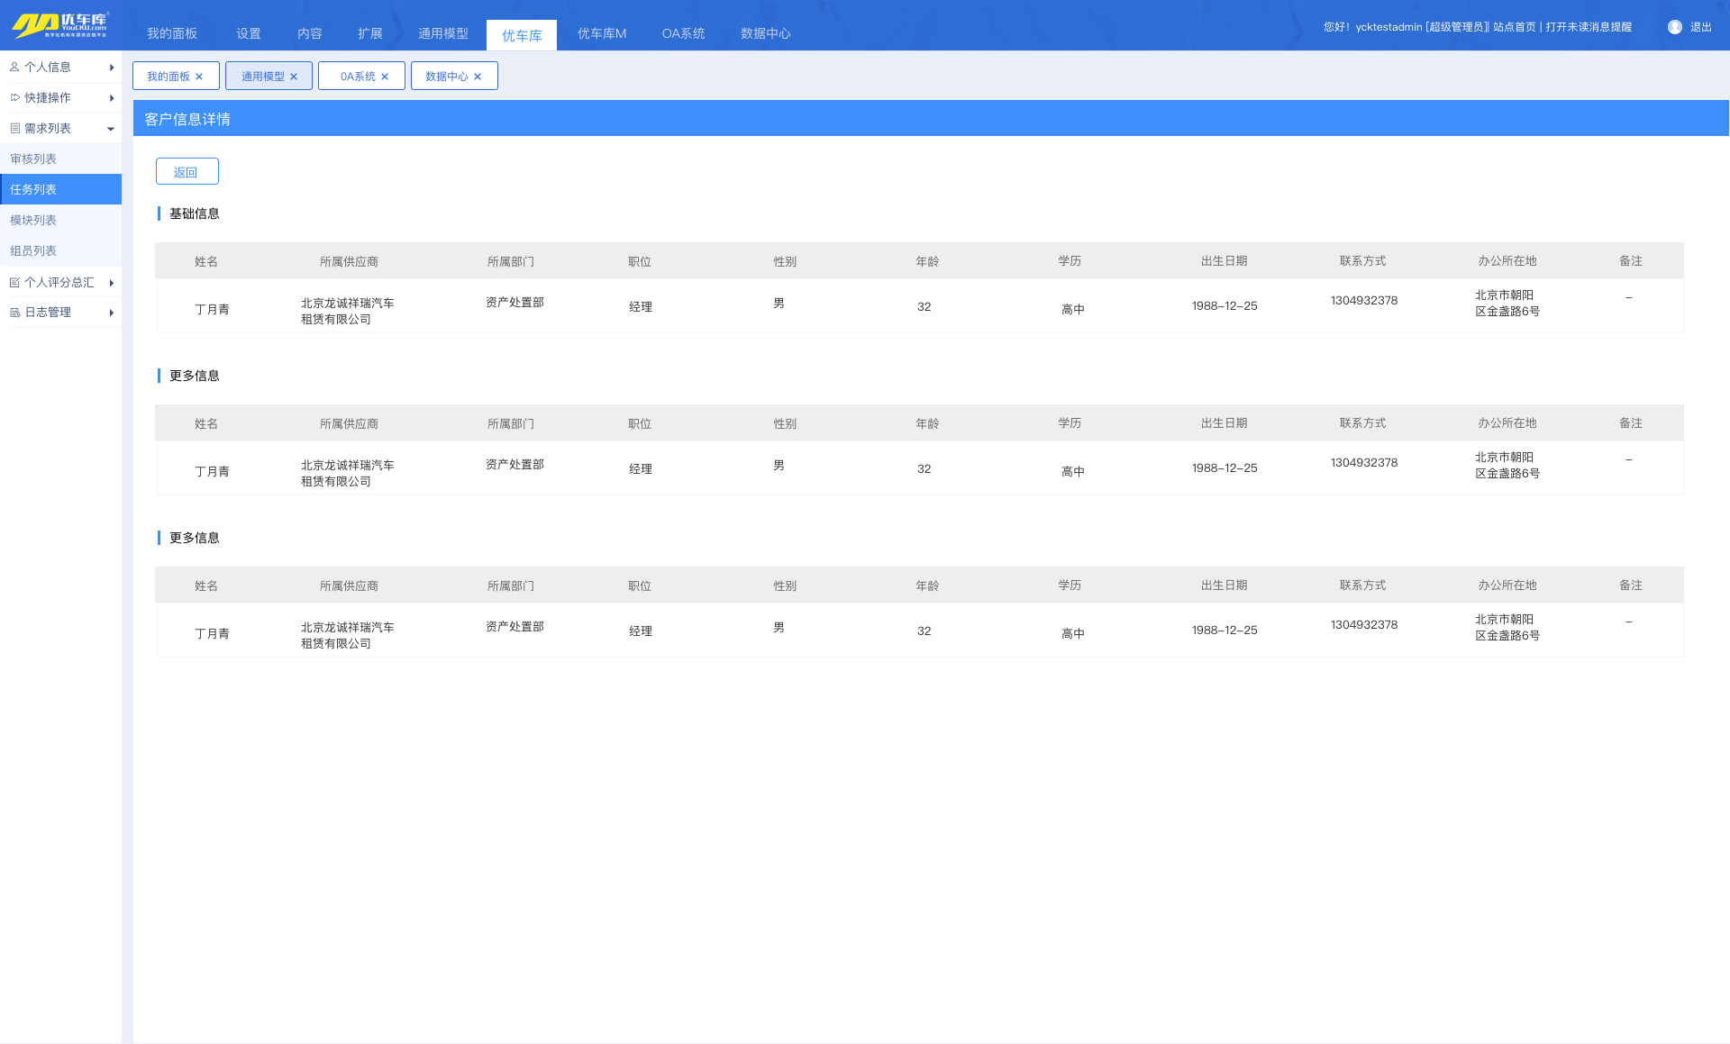Click the 个人评分总汇 edit icon
1730x1044 pixels.
(14, 282)
